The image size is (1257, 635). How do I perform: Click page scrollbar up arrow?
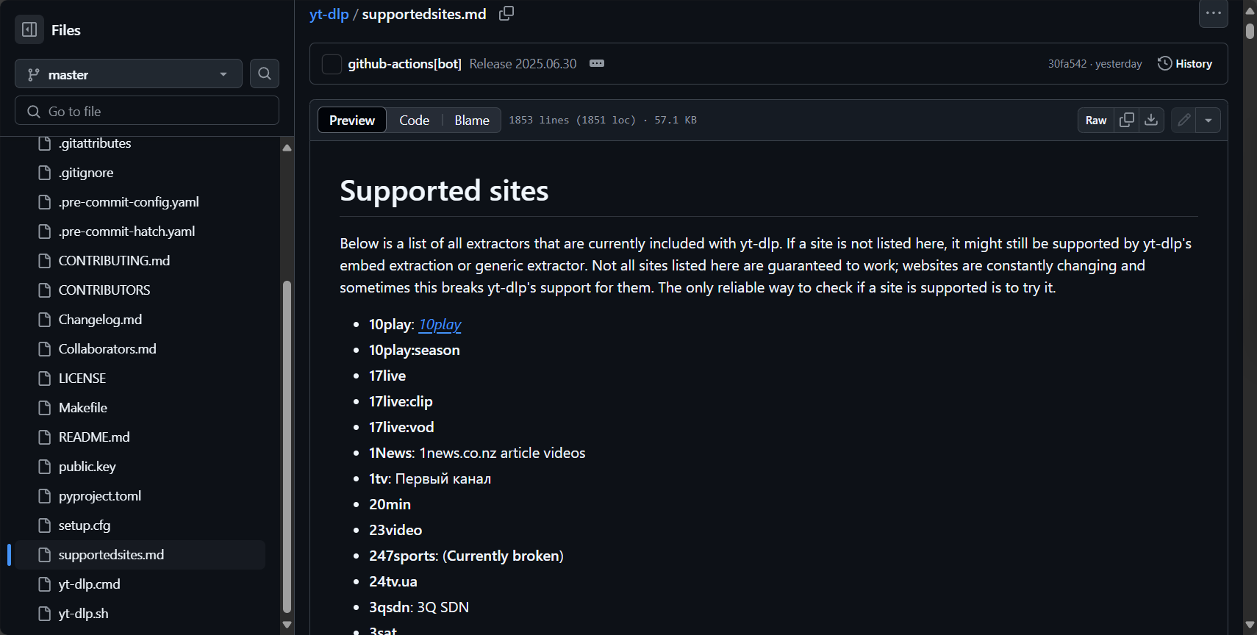tap(1250, 10)
